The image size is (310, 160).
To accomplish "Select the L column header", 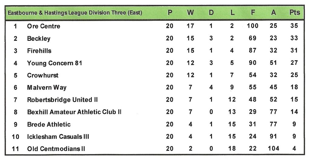I will click(x=232, y=13).
